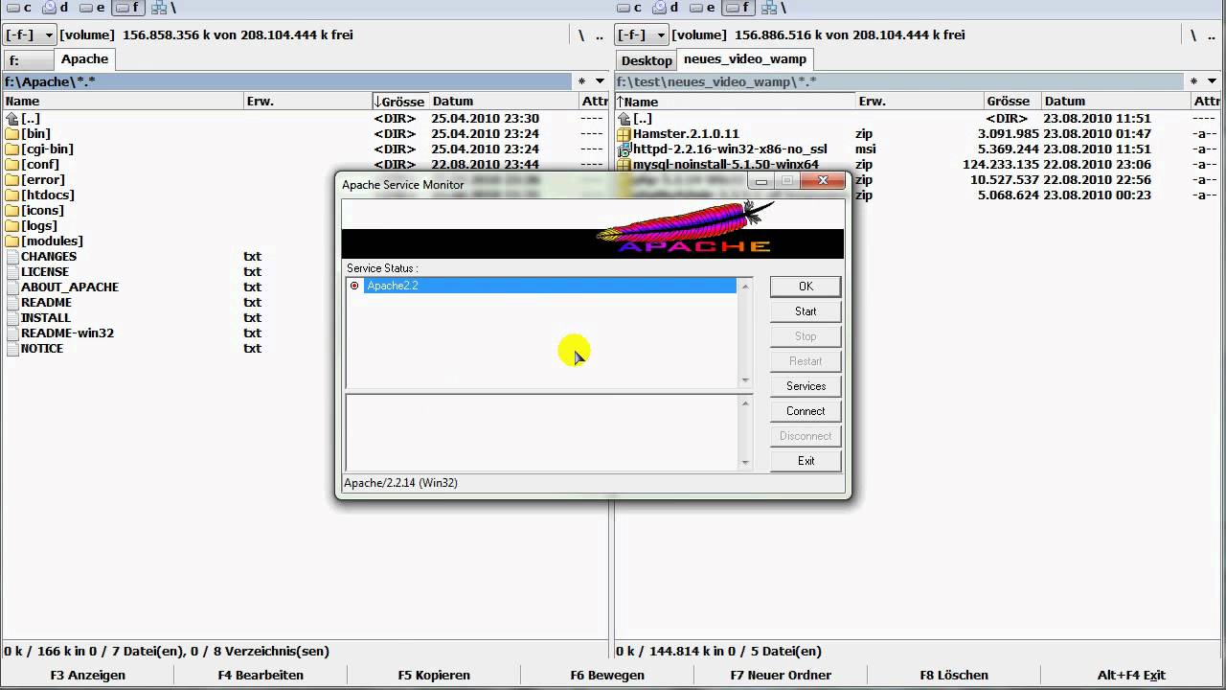Click F3 Anzeigen button
This screenshot has width=1226, height=690.
click(x=88, y=675)
